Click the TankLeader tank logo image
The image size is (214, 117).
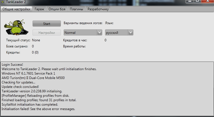pyautogui.click(x=16, y=27)
